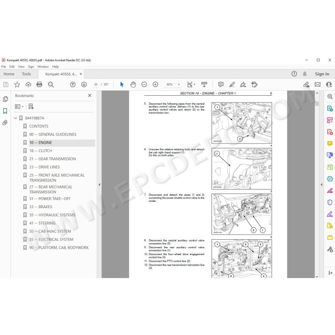
Task: Open the right-pane search tool magnifier
Action: pyautogui.click(x=330, y=96)
